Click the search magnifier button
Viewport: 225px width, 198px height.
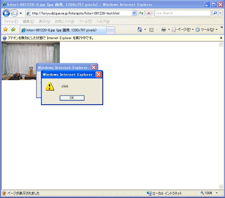tap(215, 13)
